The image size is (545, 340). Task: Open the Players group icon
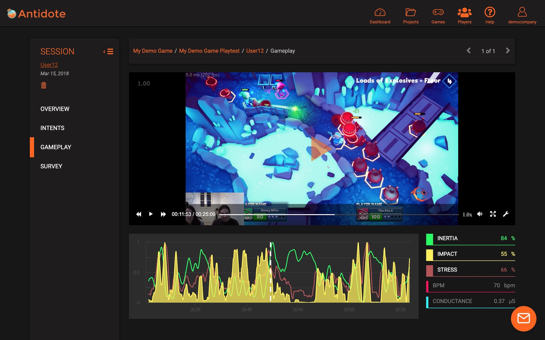464,12
